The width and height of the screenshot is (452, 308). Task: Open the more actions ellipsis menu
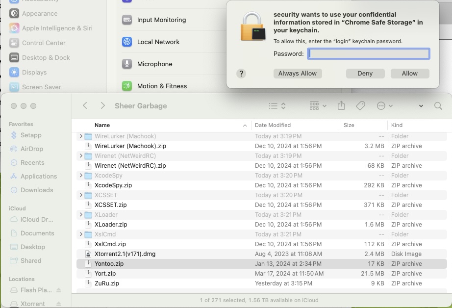pyautogui.click(x=384, y=106)
